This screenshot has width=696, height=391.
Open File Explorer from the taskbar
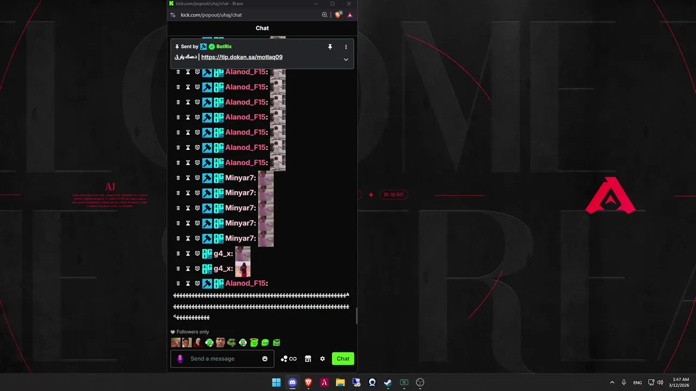340,382
